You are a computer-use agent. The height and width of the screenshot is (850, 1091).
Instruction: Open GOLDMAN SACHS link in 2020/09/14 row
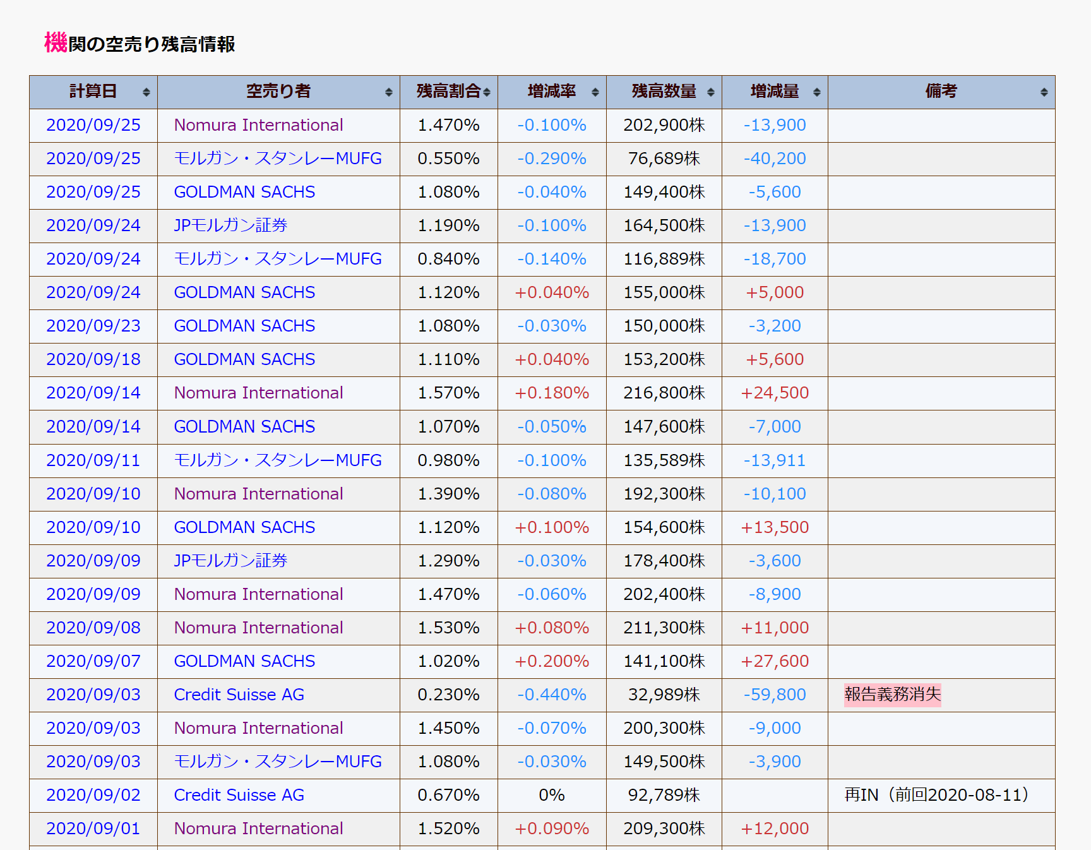tap(244, 427)
